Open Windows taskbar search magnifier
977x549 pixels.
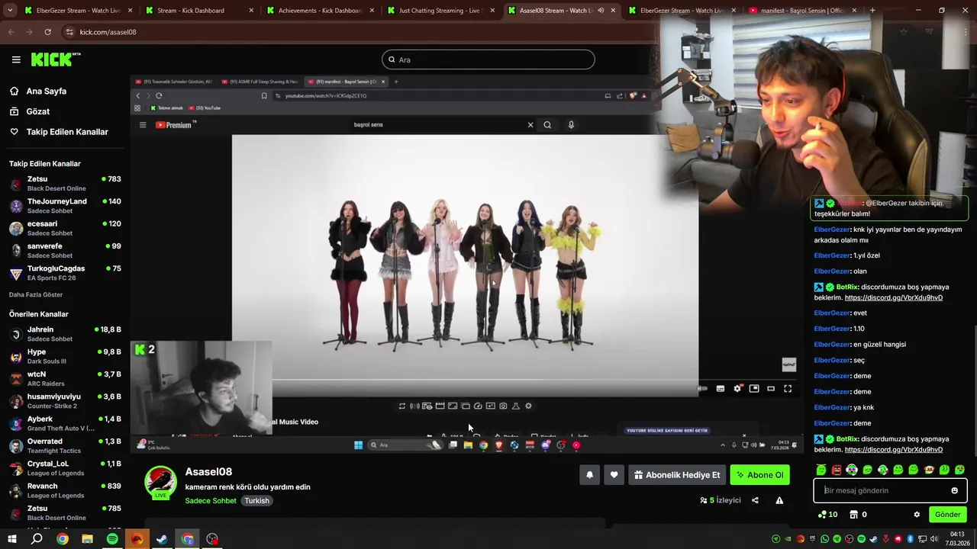(x=37, y=539)
